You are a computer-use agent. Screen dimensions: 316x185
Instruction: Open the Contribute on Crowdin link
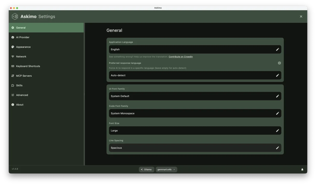click(x=181, y=57)
